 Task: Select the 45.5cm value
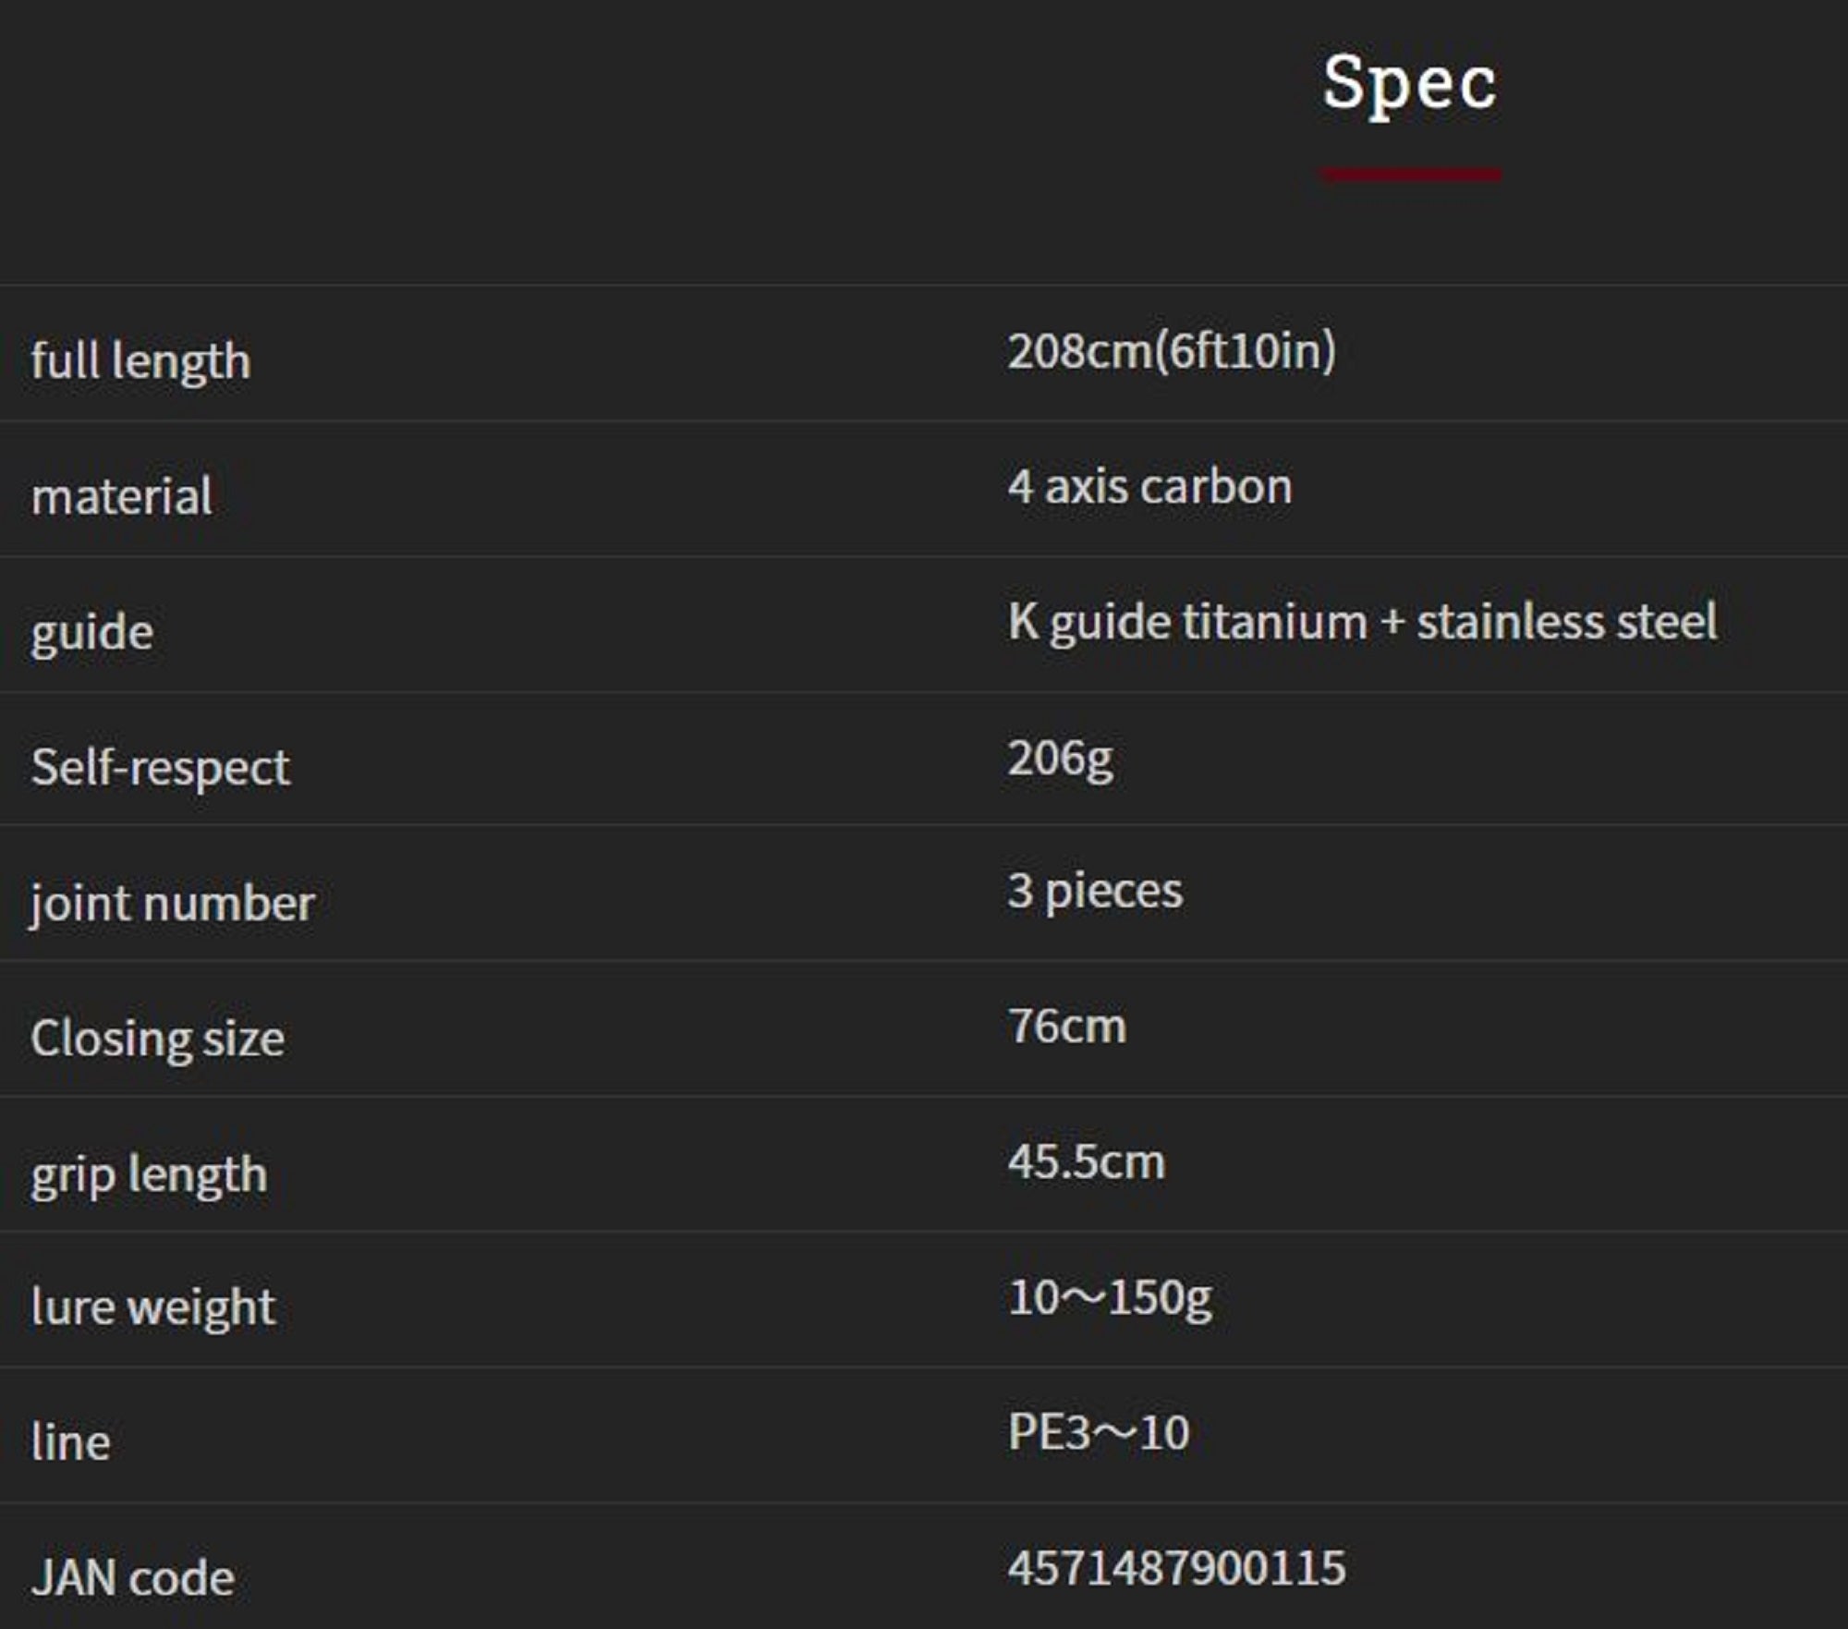click(x=1087, y=1162)
